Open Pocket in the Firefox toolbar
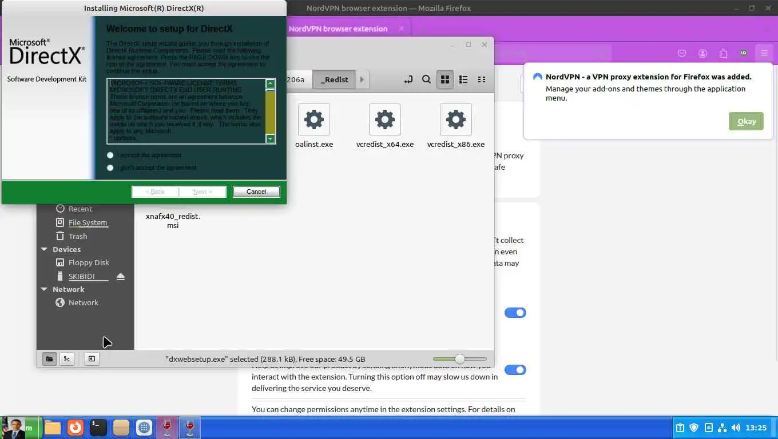This screenshot has width=778, height=439. (682, 53)
